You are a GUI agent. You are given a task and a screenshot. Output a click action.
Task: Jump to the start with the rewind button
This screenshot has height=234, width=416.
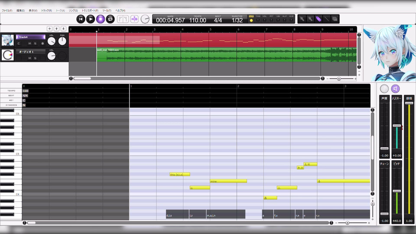coord(81,19)
